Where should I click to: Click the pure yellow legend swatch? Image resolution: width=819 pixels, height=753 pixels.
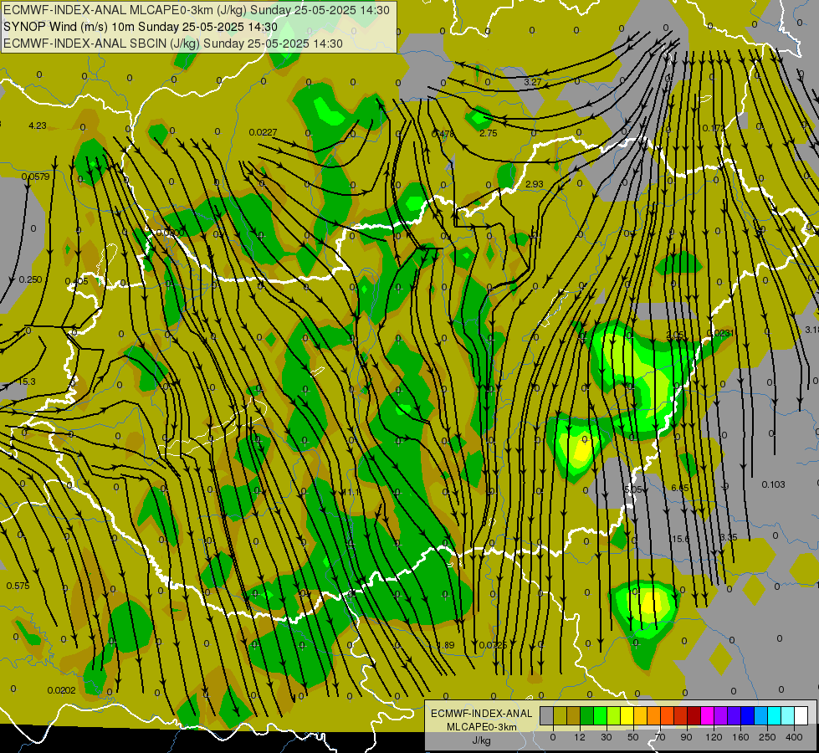(x=627, y=715)
